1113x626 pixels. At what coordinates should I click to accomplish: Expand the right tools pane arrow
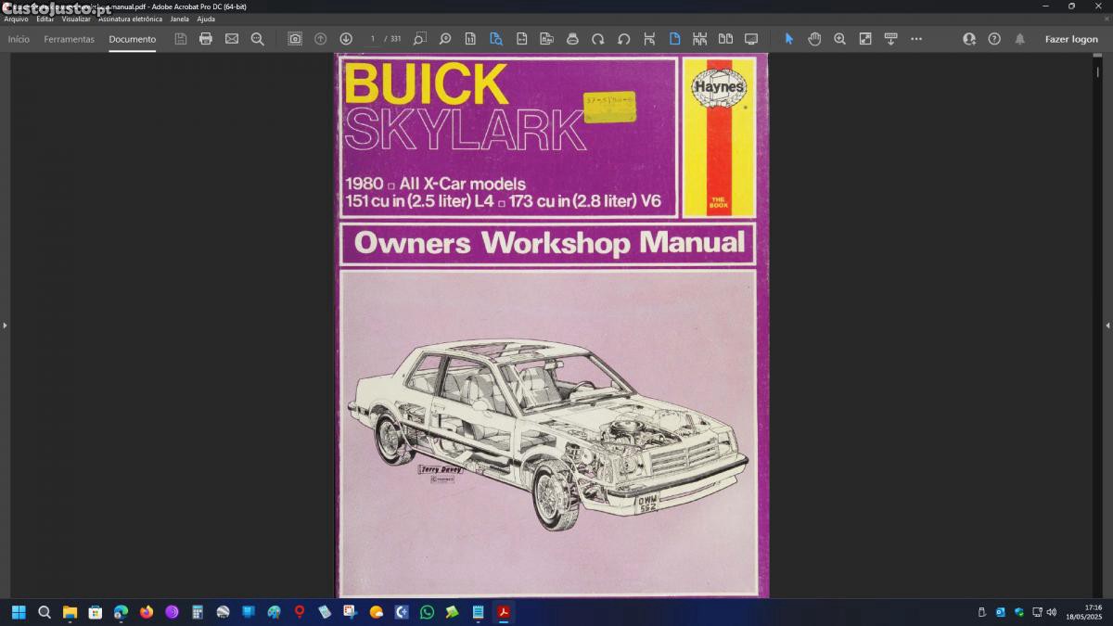(x=1107, y=326)
